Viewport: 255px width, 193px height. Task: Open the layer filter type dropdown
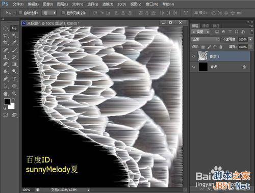pos(200,32)
